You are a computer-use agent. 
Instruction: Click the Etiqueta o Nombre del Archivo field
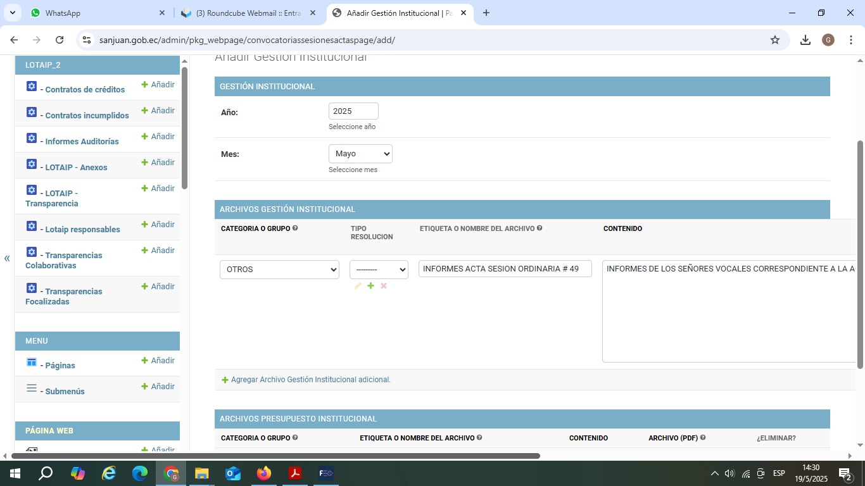(x=505, y=269)
